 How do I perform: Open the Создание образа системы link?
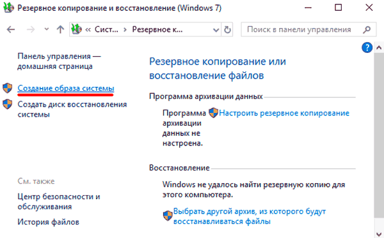[66, 88]
